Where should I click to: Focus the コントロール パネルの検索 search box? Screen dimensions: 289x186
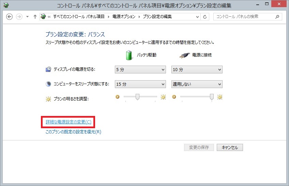pyautogui.click(x=247, y=17)
